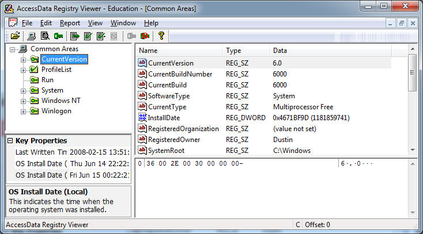
Task: Sort values by Name column header
Action: tap(179, 51)
